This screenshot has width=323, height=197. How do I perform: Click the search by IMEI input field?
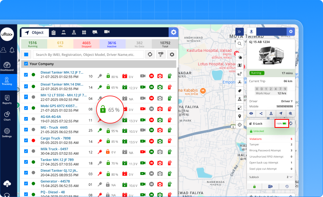click(88, 55)
